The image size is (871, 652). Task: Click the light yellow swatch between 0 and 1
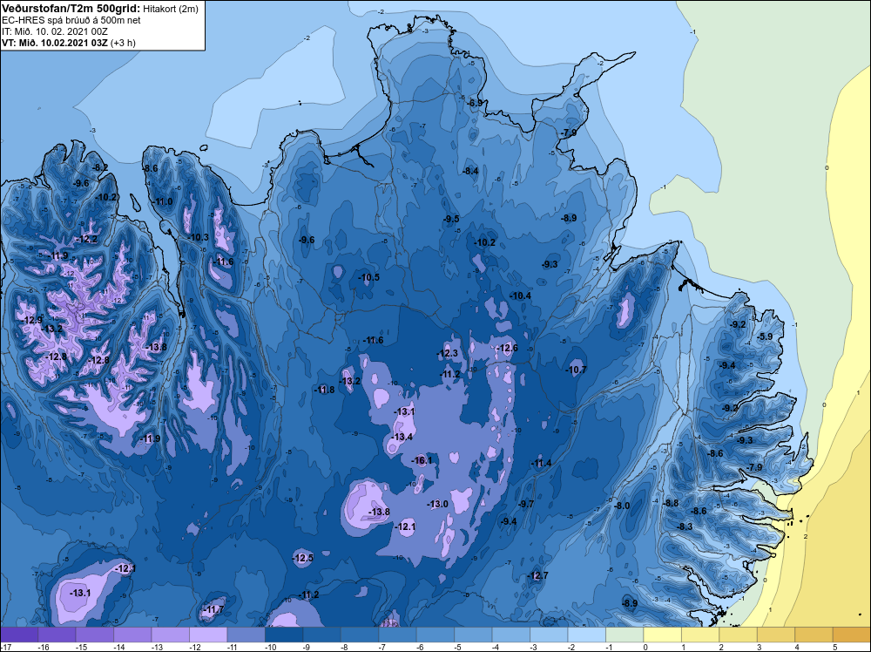point(663,635)
